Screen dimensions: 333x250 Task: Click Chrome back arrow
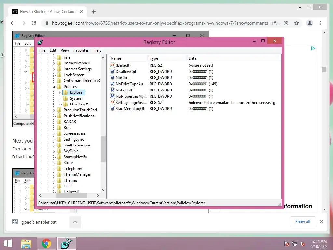pos(13,23)
